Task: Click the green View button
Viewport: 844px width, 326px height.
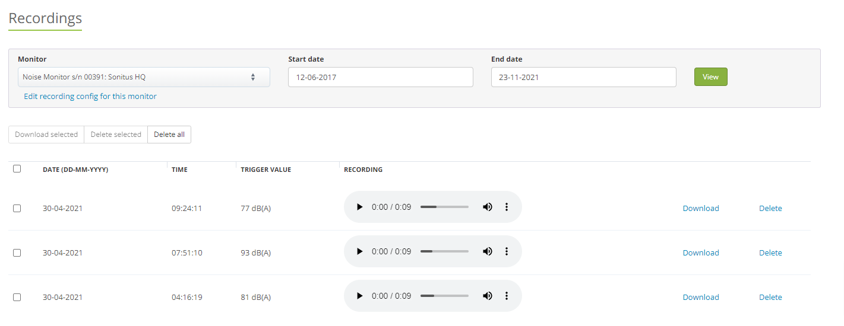Action: pyautogui.click(x=711, y=77)
